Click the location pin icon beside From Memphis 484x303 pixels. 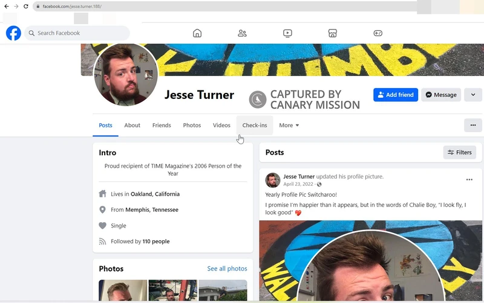click(x=102, y=209)
